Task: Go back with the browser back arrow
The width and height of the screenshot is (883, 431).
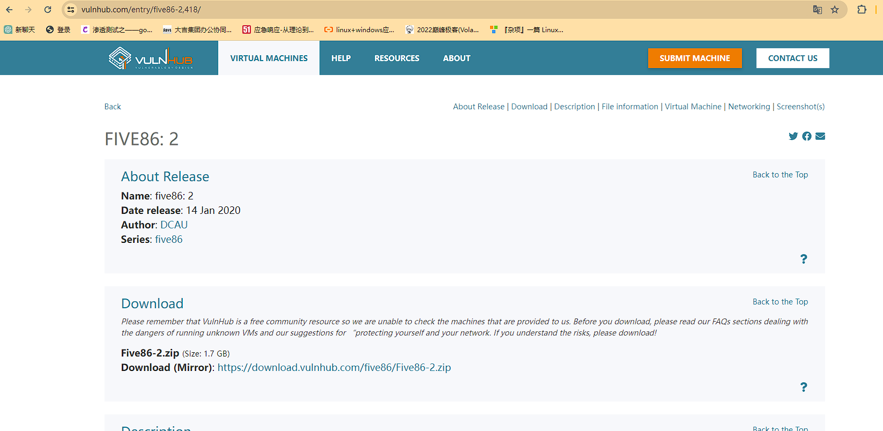Action: pyautogui.click(x=10, y=10)
